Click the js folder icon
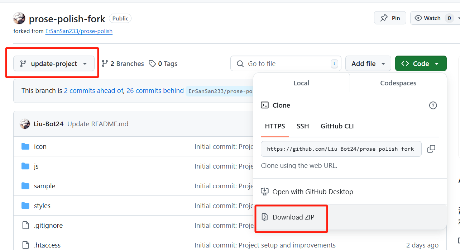Screen dimensions: 460x250 click(25, 166)
